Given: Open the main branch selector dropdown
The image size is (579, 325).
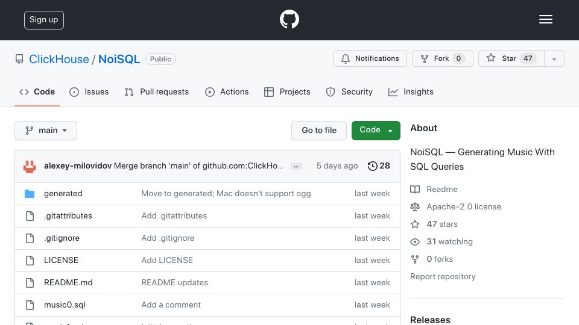Looking at the screenshot, I should pyautogui.click(x=46, y=131).
